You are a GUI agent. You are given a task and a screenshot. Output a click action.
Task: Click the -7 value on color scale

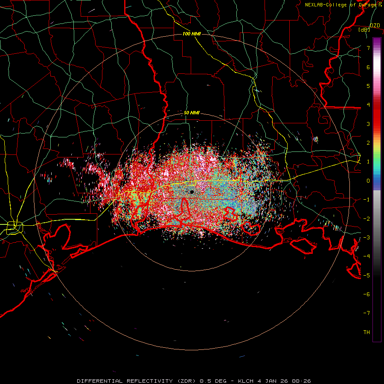tap(367, 313)
